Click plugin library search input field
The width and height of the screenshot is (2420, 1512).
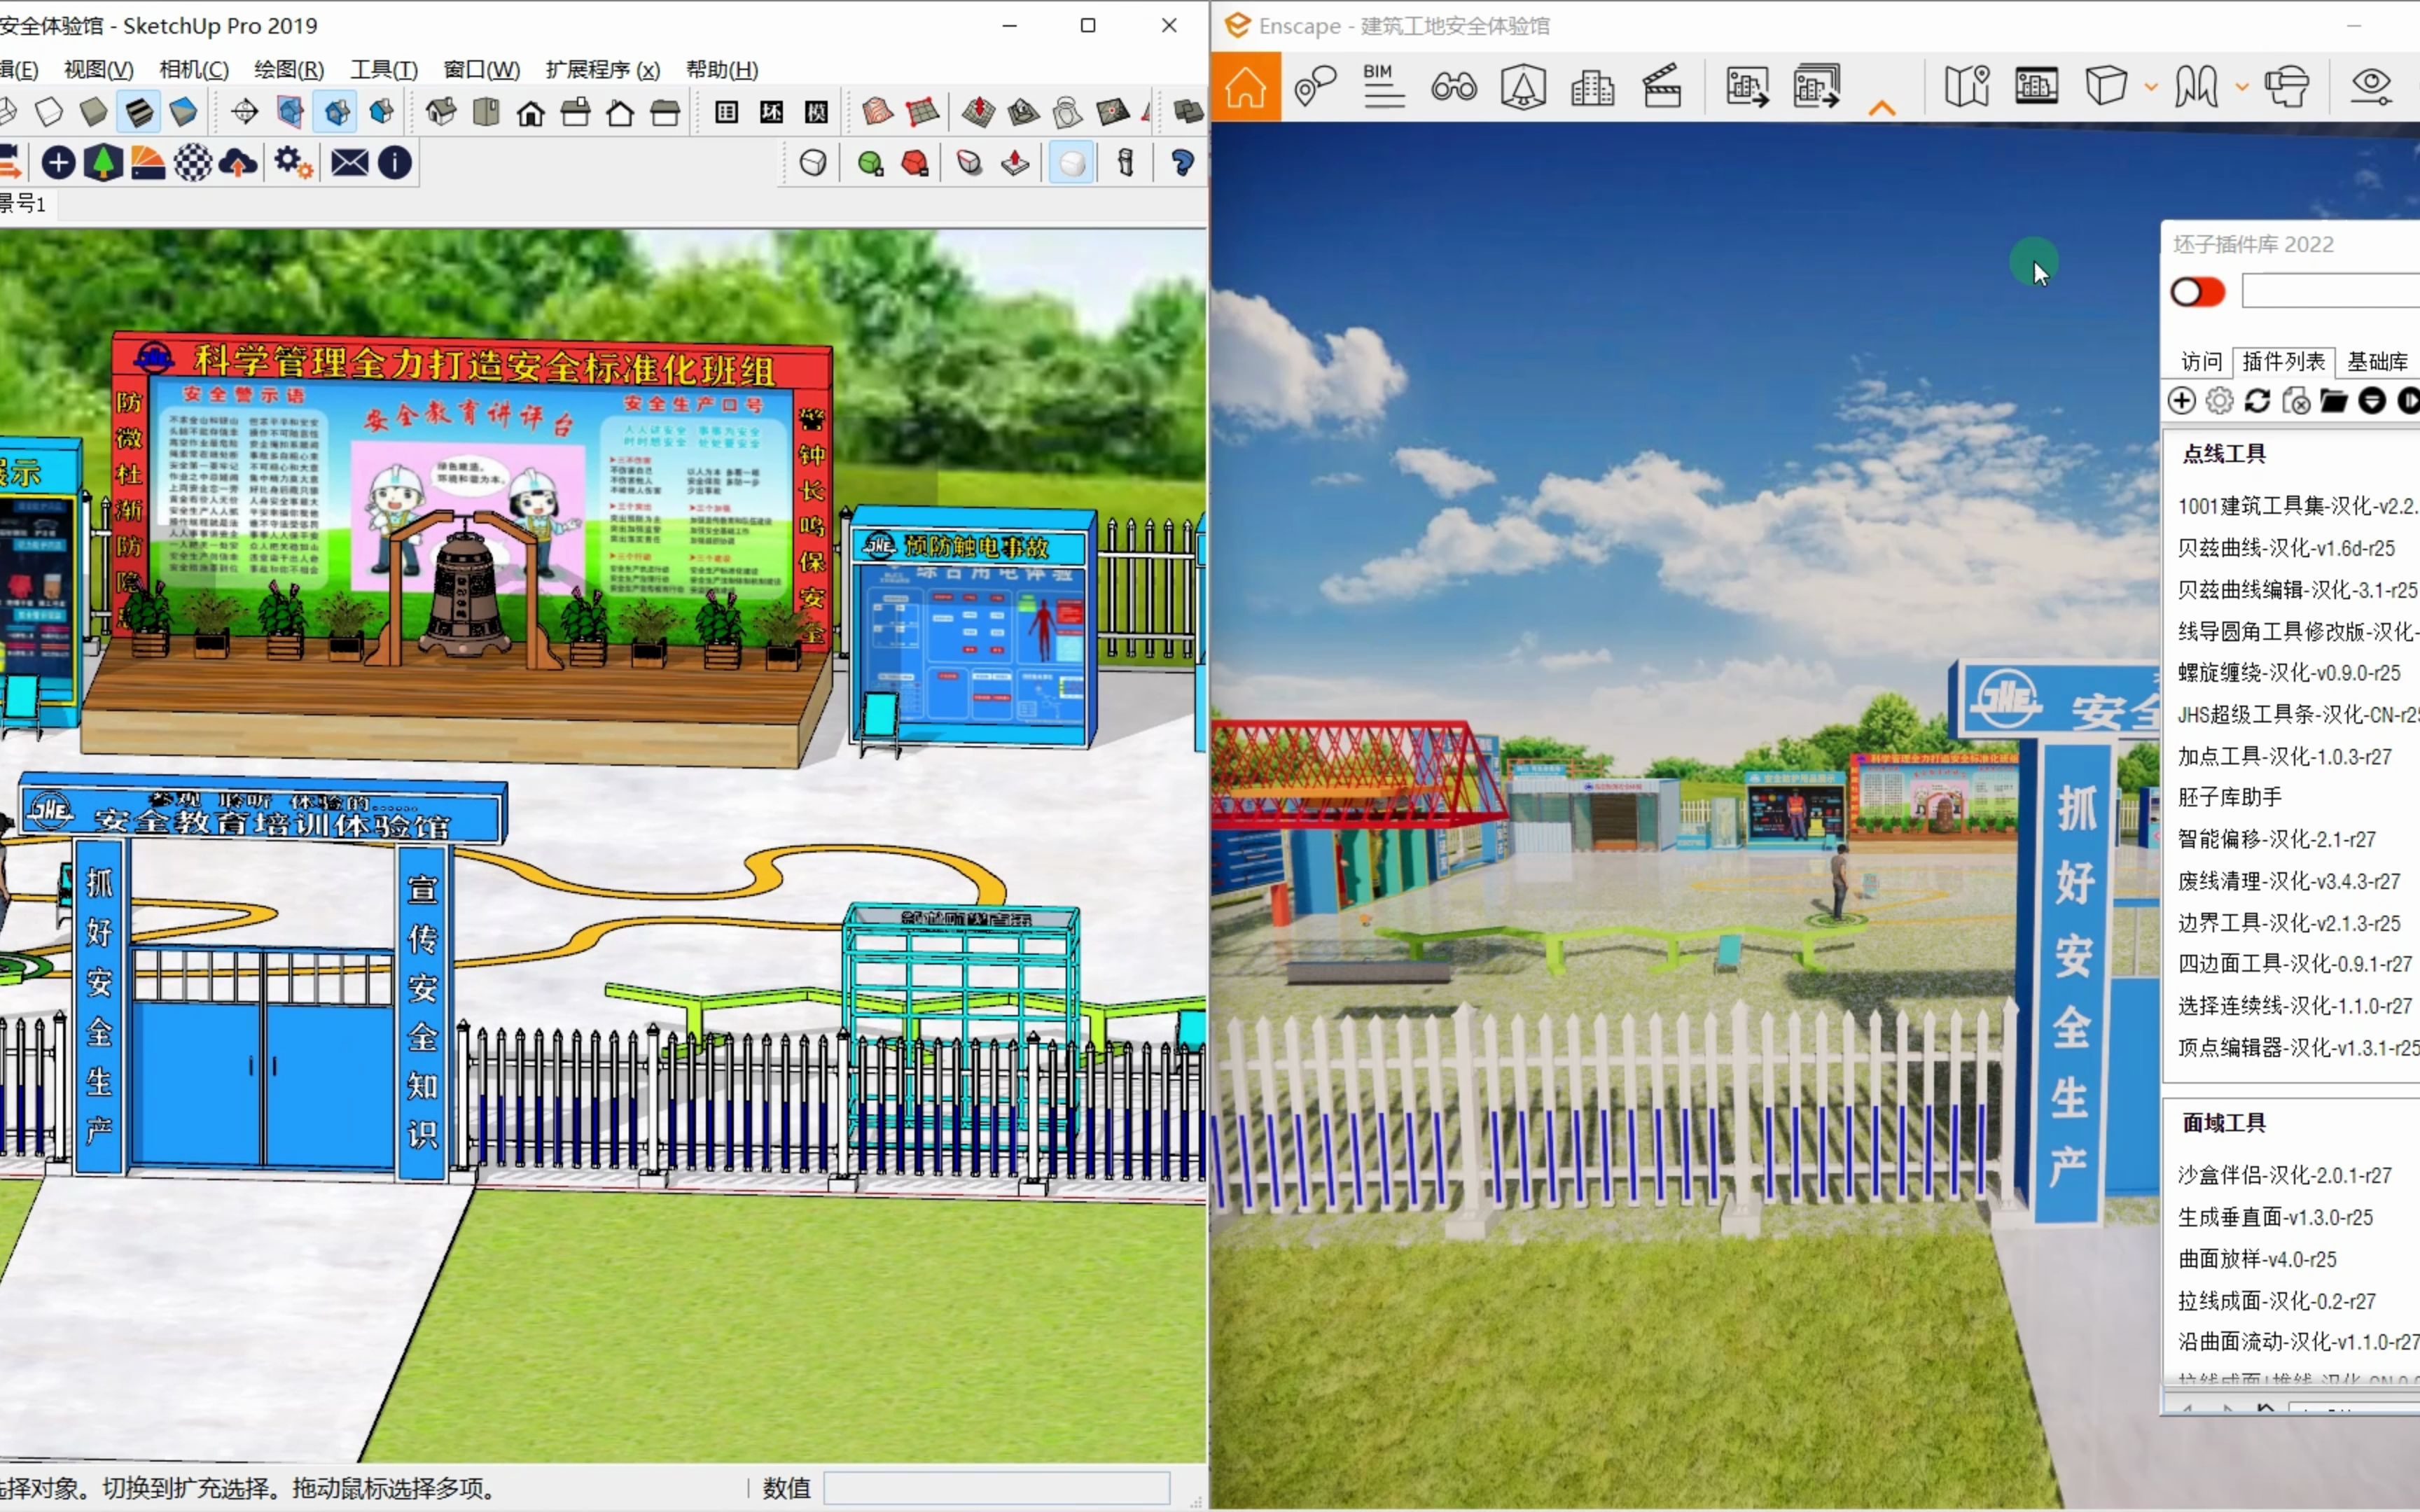[2330, 291]
